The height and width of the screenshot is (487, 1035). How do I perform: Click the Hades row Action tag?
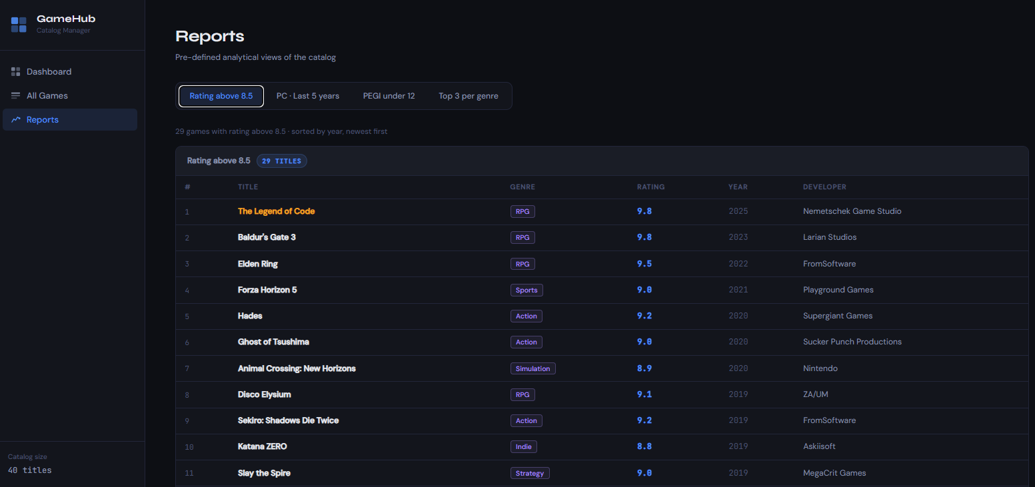[526, 316]
